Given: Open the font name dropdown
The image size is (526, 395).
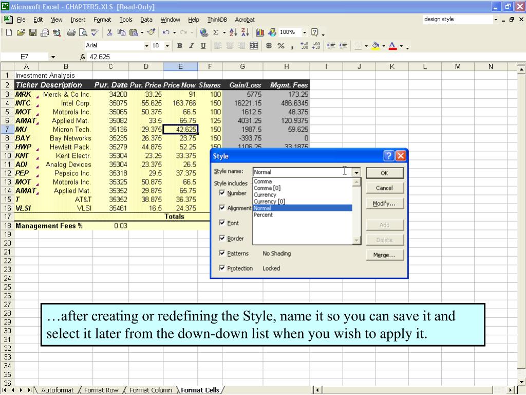Looking at the screenshot, I should (x=146, y=46).
